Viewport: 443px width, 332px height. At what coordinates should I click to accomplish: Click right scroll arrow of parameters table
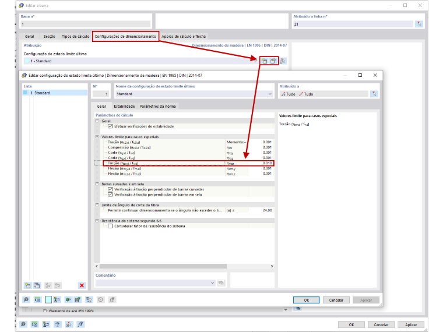272,266
